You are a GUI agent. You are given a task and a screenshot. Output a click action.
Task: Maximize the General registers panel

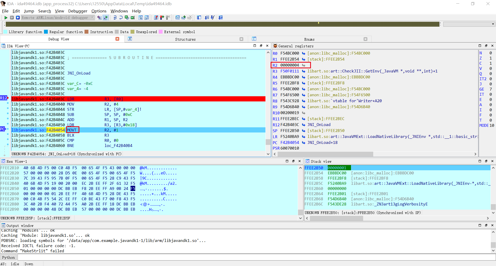point(480,46)
